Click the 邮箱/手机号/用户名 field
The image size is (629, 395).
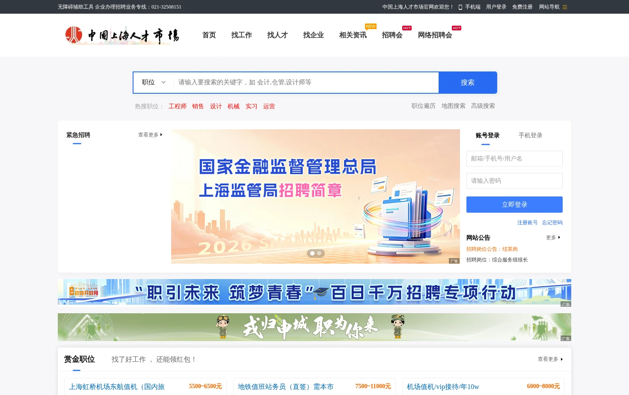tap(514, 158)
